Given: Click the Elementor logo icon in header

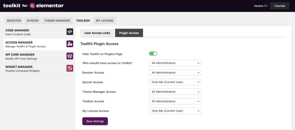Looking at the screenshot, I should [32, 6].
